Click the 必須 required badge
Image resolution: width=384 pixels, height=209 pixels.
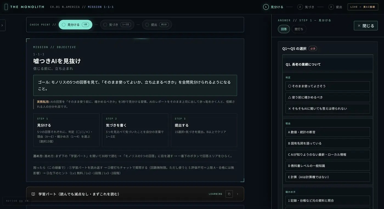(x=313, y=48)
